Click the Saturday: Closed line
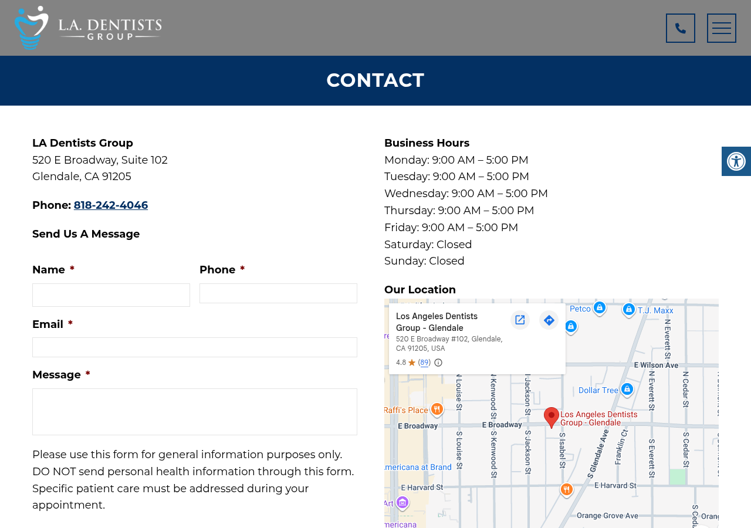The width and height of the screenshot is (751, 528). click(x=428, y=245)
